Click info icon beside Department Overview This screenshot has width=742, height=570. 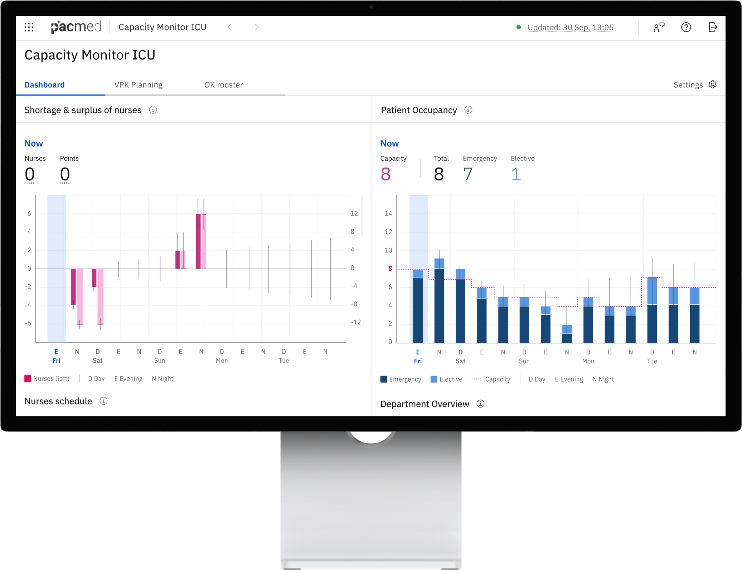[x=480, y=404]
